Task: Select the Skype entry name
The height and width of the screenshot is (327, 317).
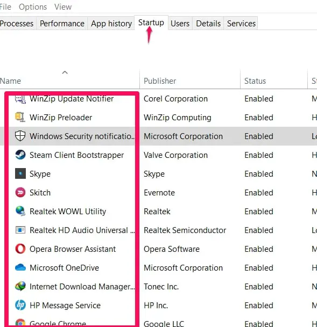Action: [40, 174]
